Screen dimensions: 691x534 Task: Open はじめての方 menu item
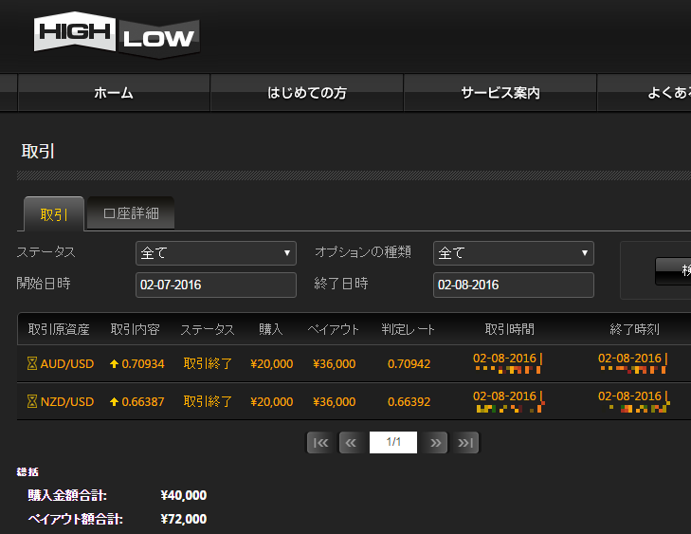click(x=307, y=93)
